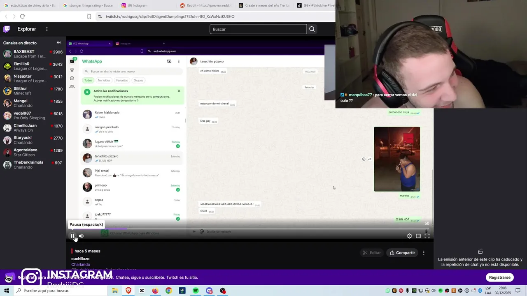Screen dimensions: 527x296
Task: Open the Windows notification center
Action: [518, 291]
